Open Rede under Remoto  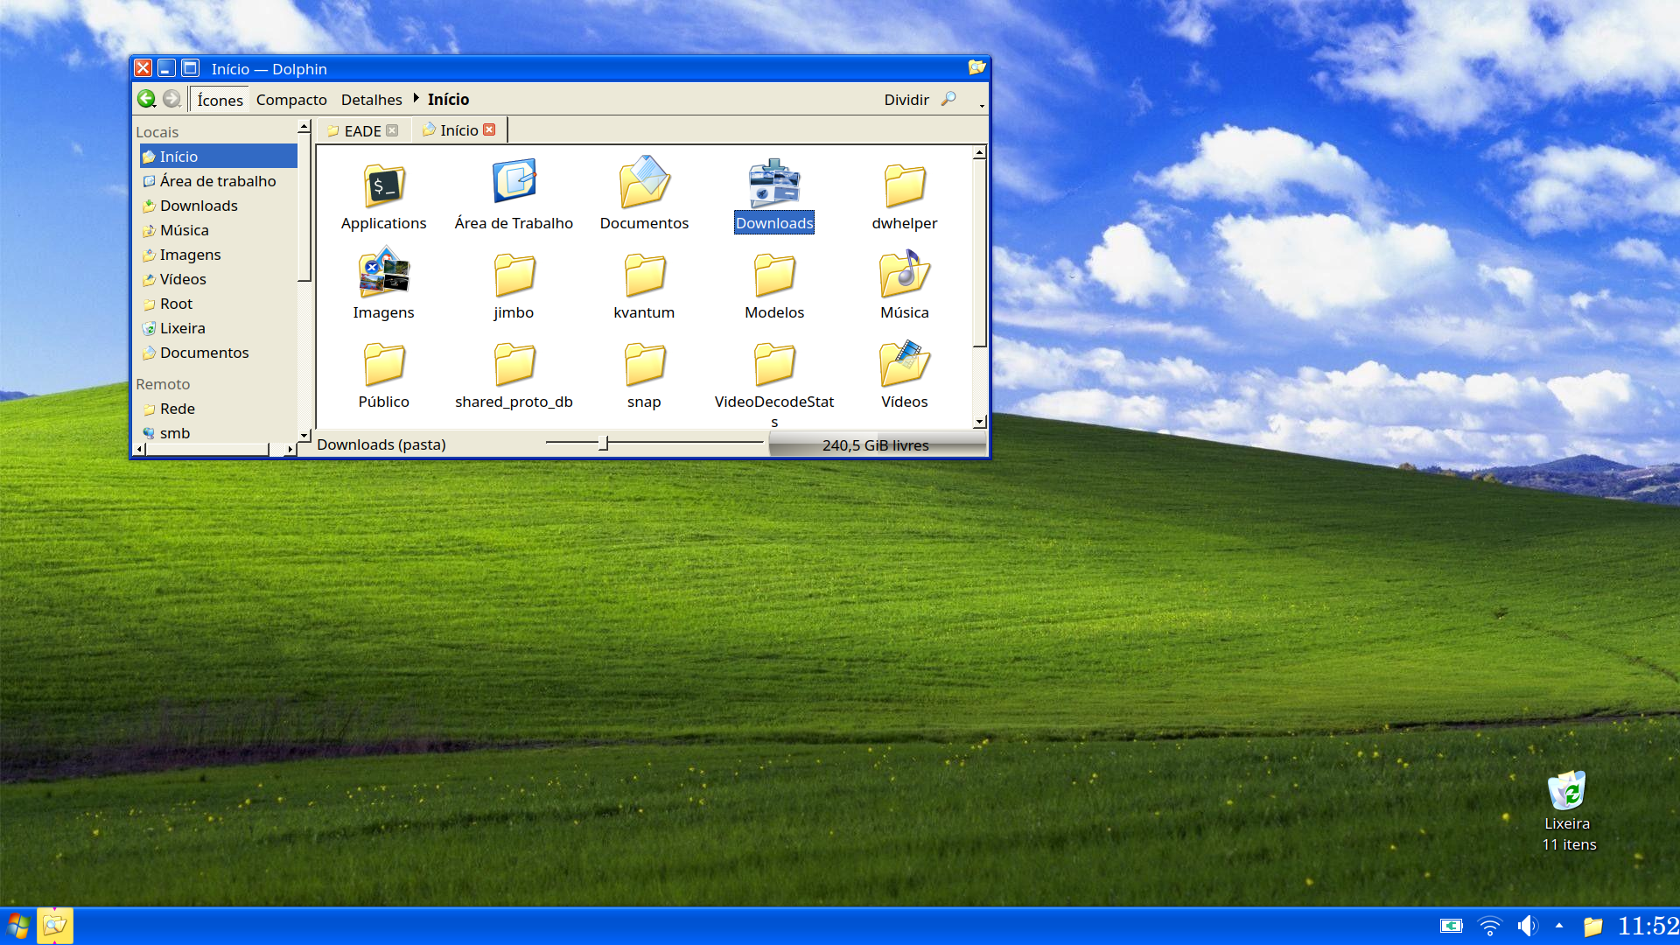click(219, 409)
